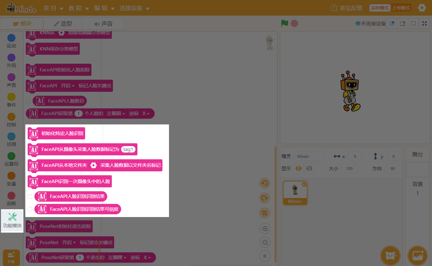Open the 编辑 menu
The height and width of the screenshot is (266, 432).
[x=104, y=8]
